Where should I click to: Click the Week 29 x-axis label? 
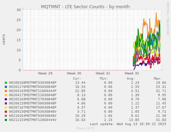pos(45,73)
